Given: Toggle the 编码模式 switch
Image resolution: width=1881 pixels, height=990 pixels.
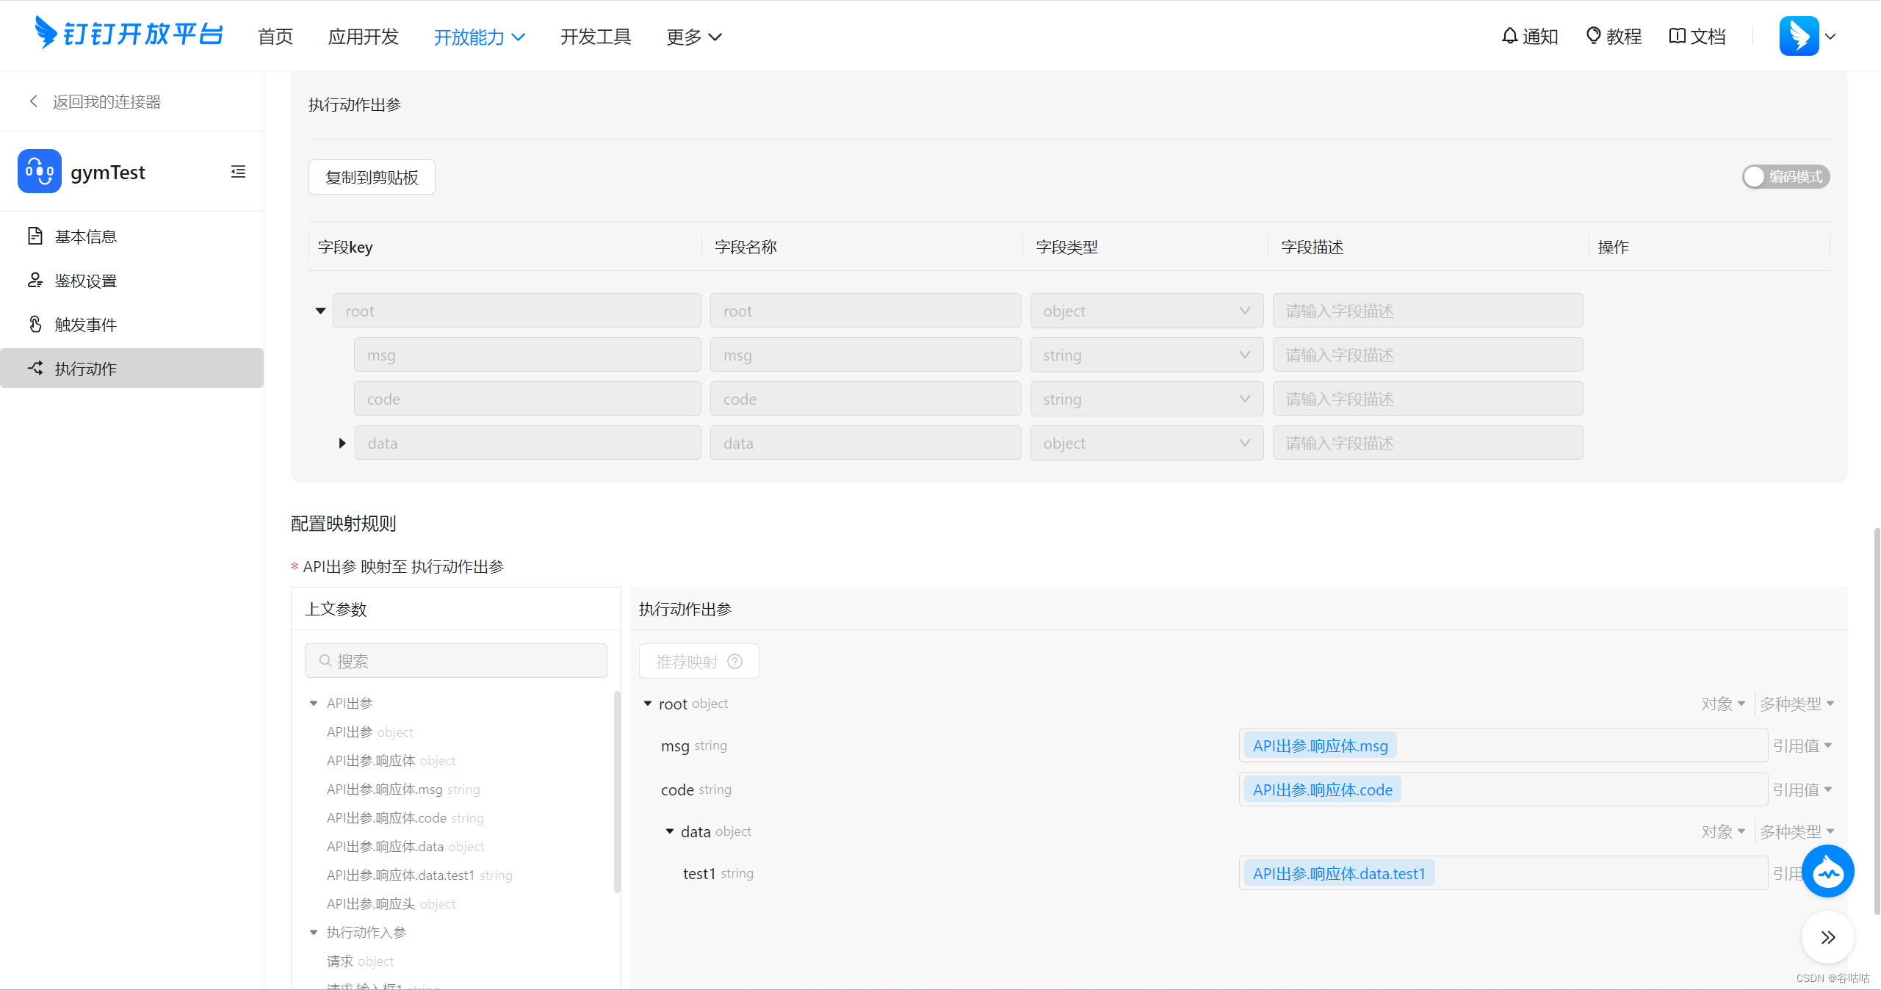Looking at the screenshot, I should [1786, 177].
